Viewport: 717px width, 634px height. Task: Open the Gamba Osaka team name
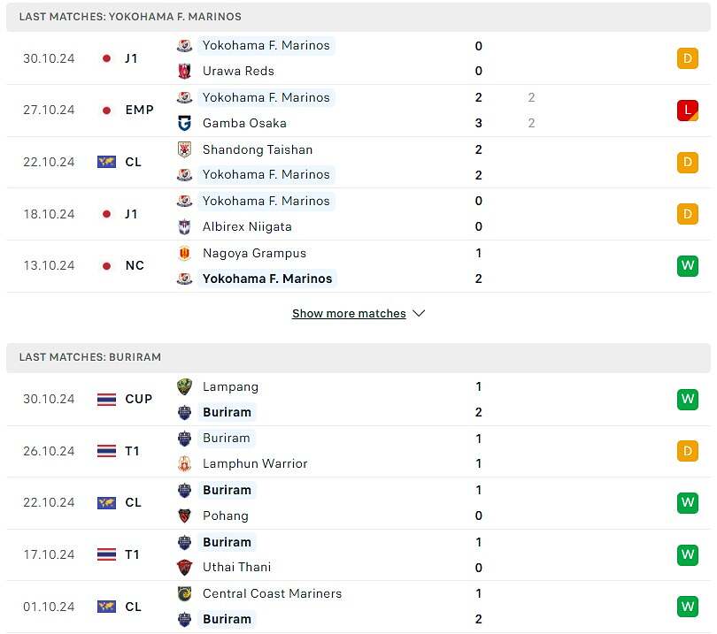244,123
